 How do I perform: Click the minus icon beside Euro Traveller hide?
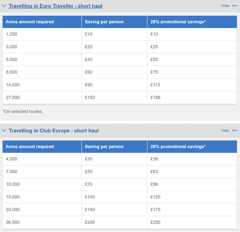pyautogui.click(x=234, y=6)
